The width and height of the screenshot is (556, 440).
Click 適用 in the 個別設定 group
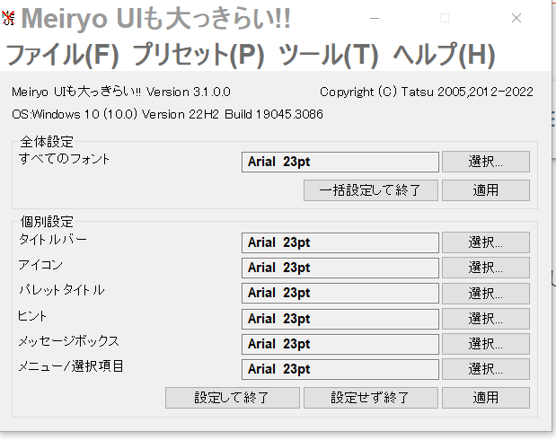tap(486, 398)
